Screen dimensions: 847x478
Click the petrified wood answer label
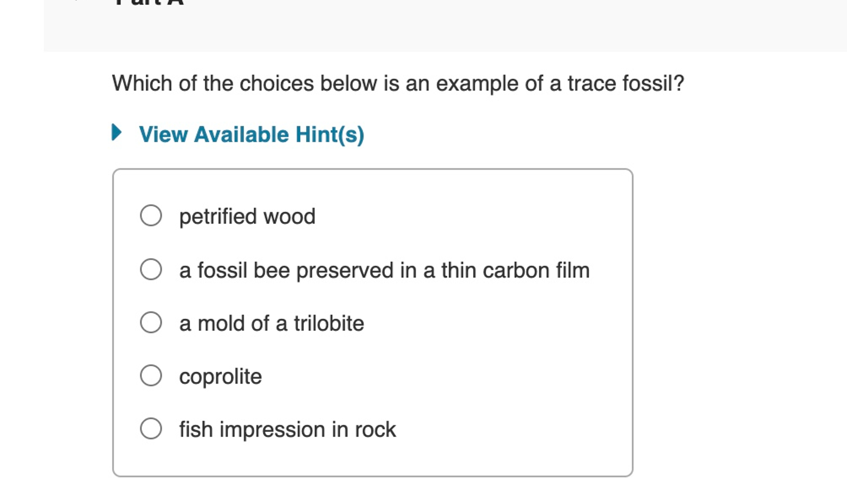click(247, 216)
